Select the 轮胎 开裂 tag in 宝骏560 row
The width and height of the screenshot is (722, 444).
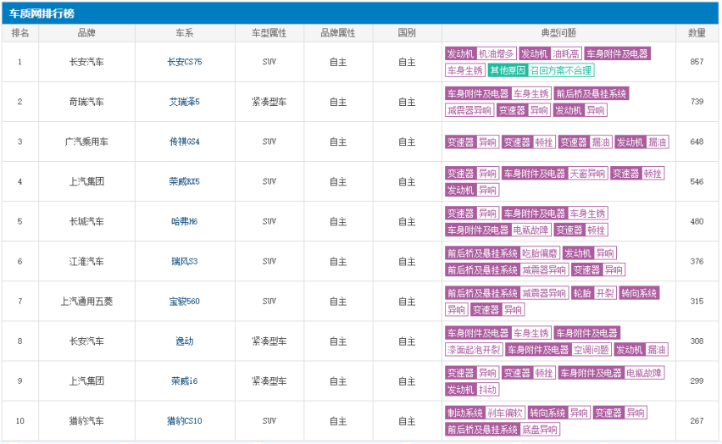pyautogui.click(x=593, y=293)
